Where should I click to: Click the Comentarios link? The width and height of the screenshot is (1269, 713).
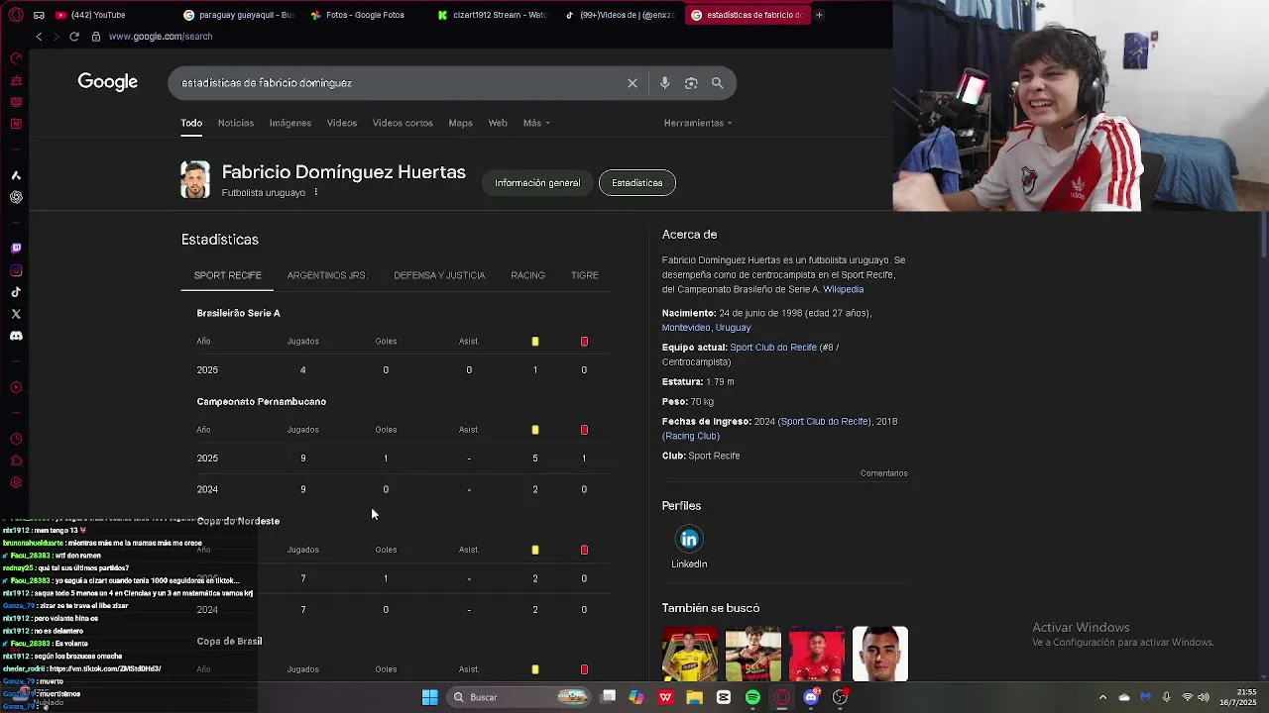884,473
